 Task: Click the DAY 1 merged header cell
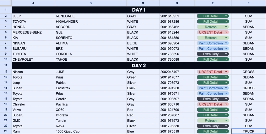[x=139, y=10]
